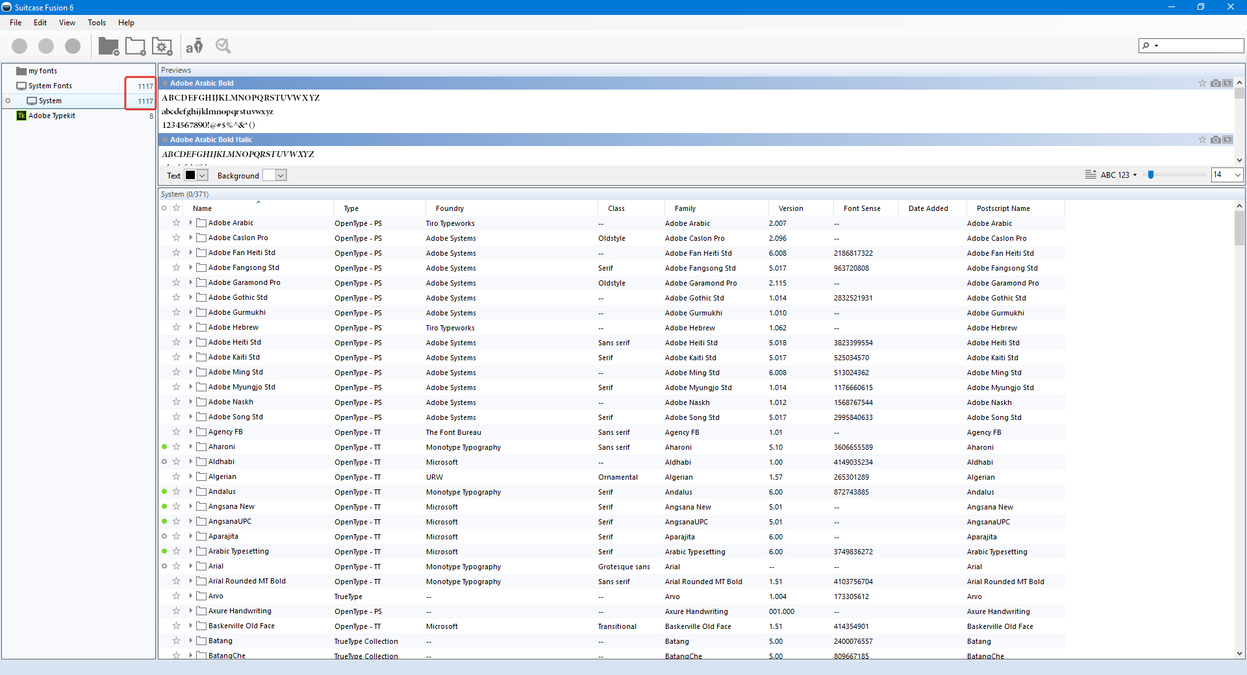Viewport: 1247px width, 675px height.
Task: Open the Help menu
Action: pos(126,23)
